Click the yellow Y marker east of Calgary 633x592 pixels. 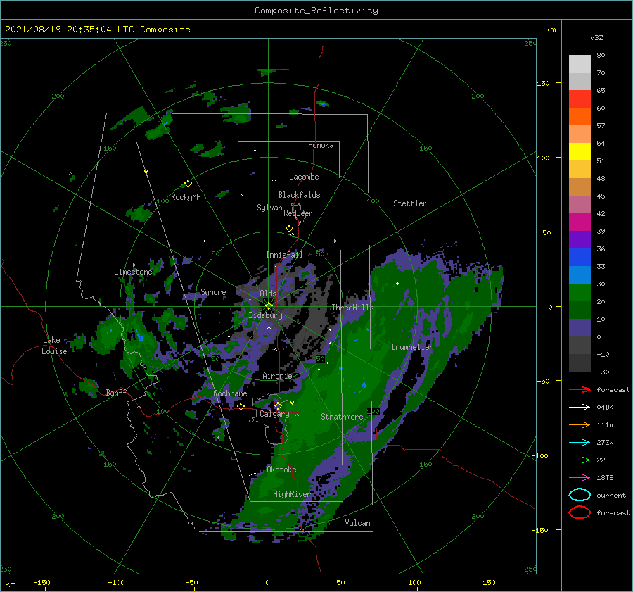(x=293, y=403)
